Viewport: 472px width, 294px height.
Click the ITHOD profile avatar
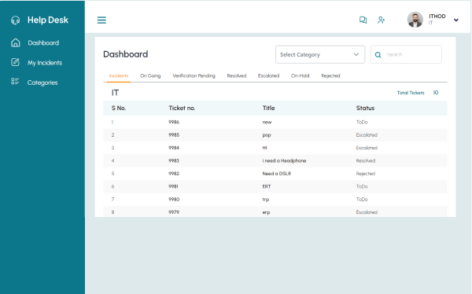point(415,20)
